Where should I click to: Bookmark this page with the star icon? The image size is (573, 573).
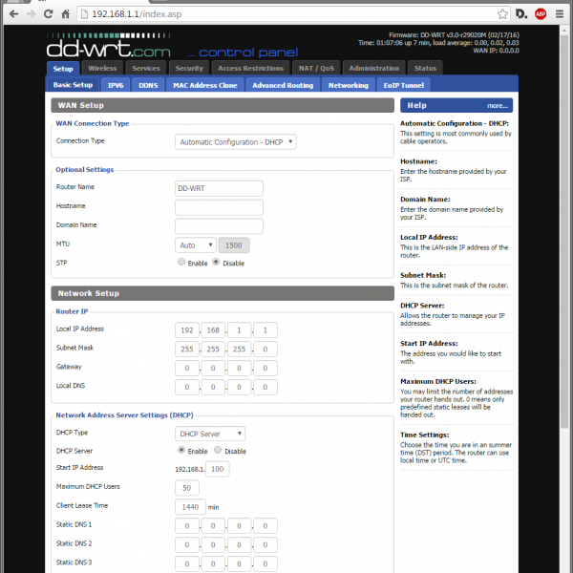point(502,15)
